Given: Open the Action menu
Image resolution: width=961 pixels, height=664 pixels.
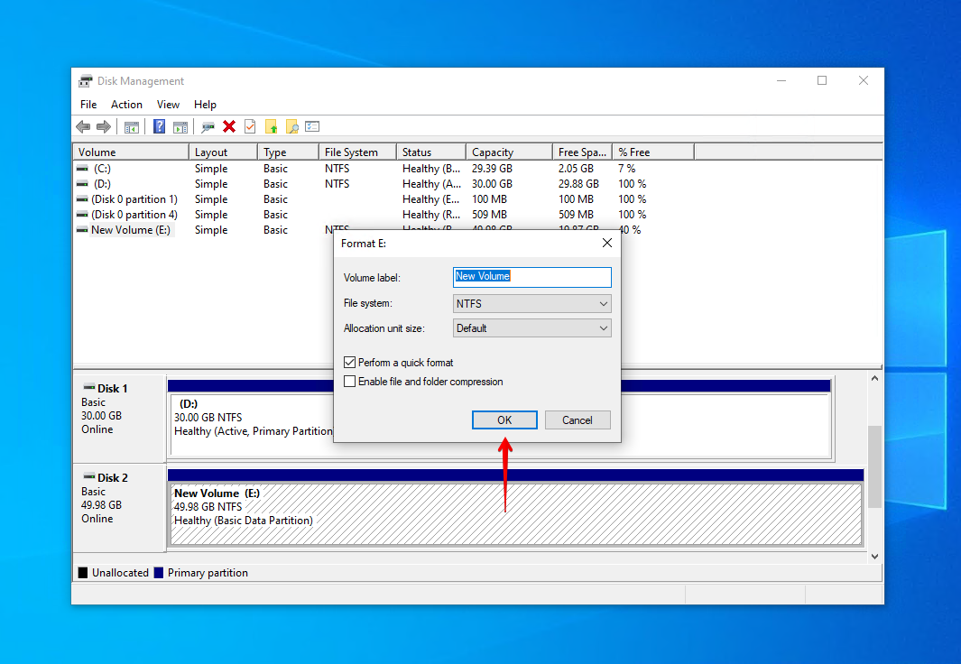Looking at the screenshot, I should coord(126,105).
